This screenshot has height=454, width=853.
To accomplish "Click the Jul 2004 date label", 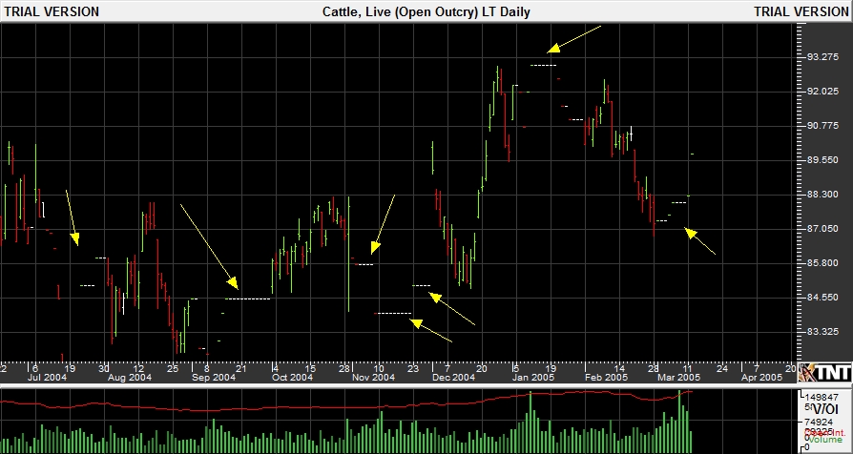I will 46,378.
